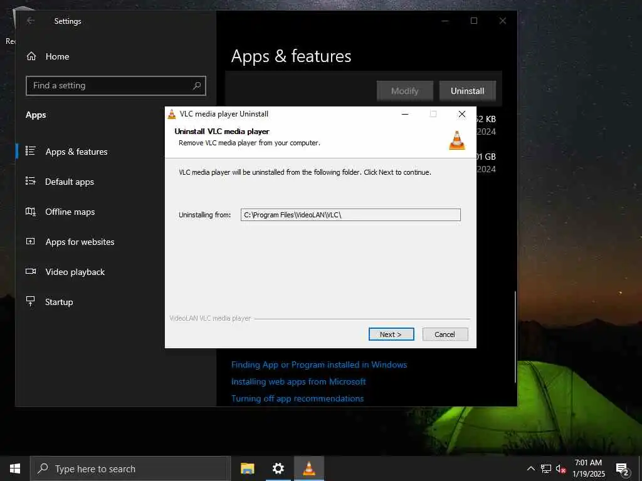Click Uninstall VLC media player heading text

coord(222,132)
